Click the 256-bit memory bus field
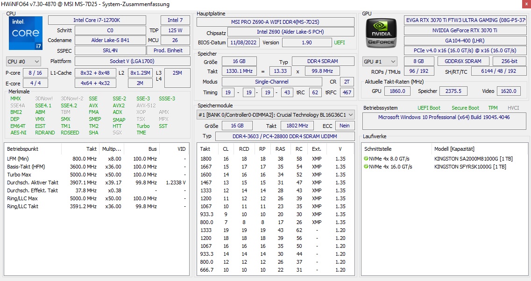Image resolution: width=531 pixels, height=281 pixels. [510, 61]
